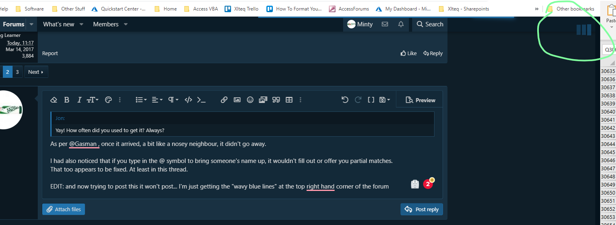Open the Home bookmarks folder

tap(166, 9)
